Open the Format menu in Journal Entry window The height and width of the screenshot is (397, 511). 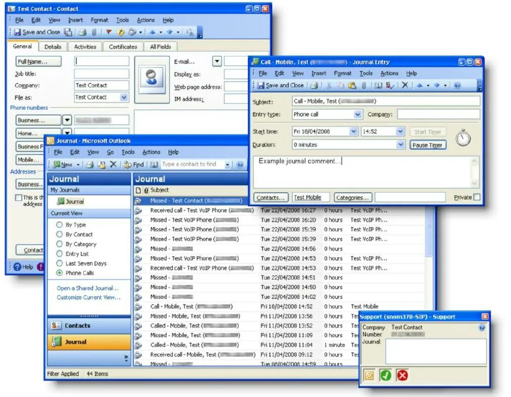point(343,73)
